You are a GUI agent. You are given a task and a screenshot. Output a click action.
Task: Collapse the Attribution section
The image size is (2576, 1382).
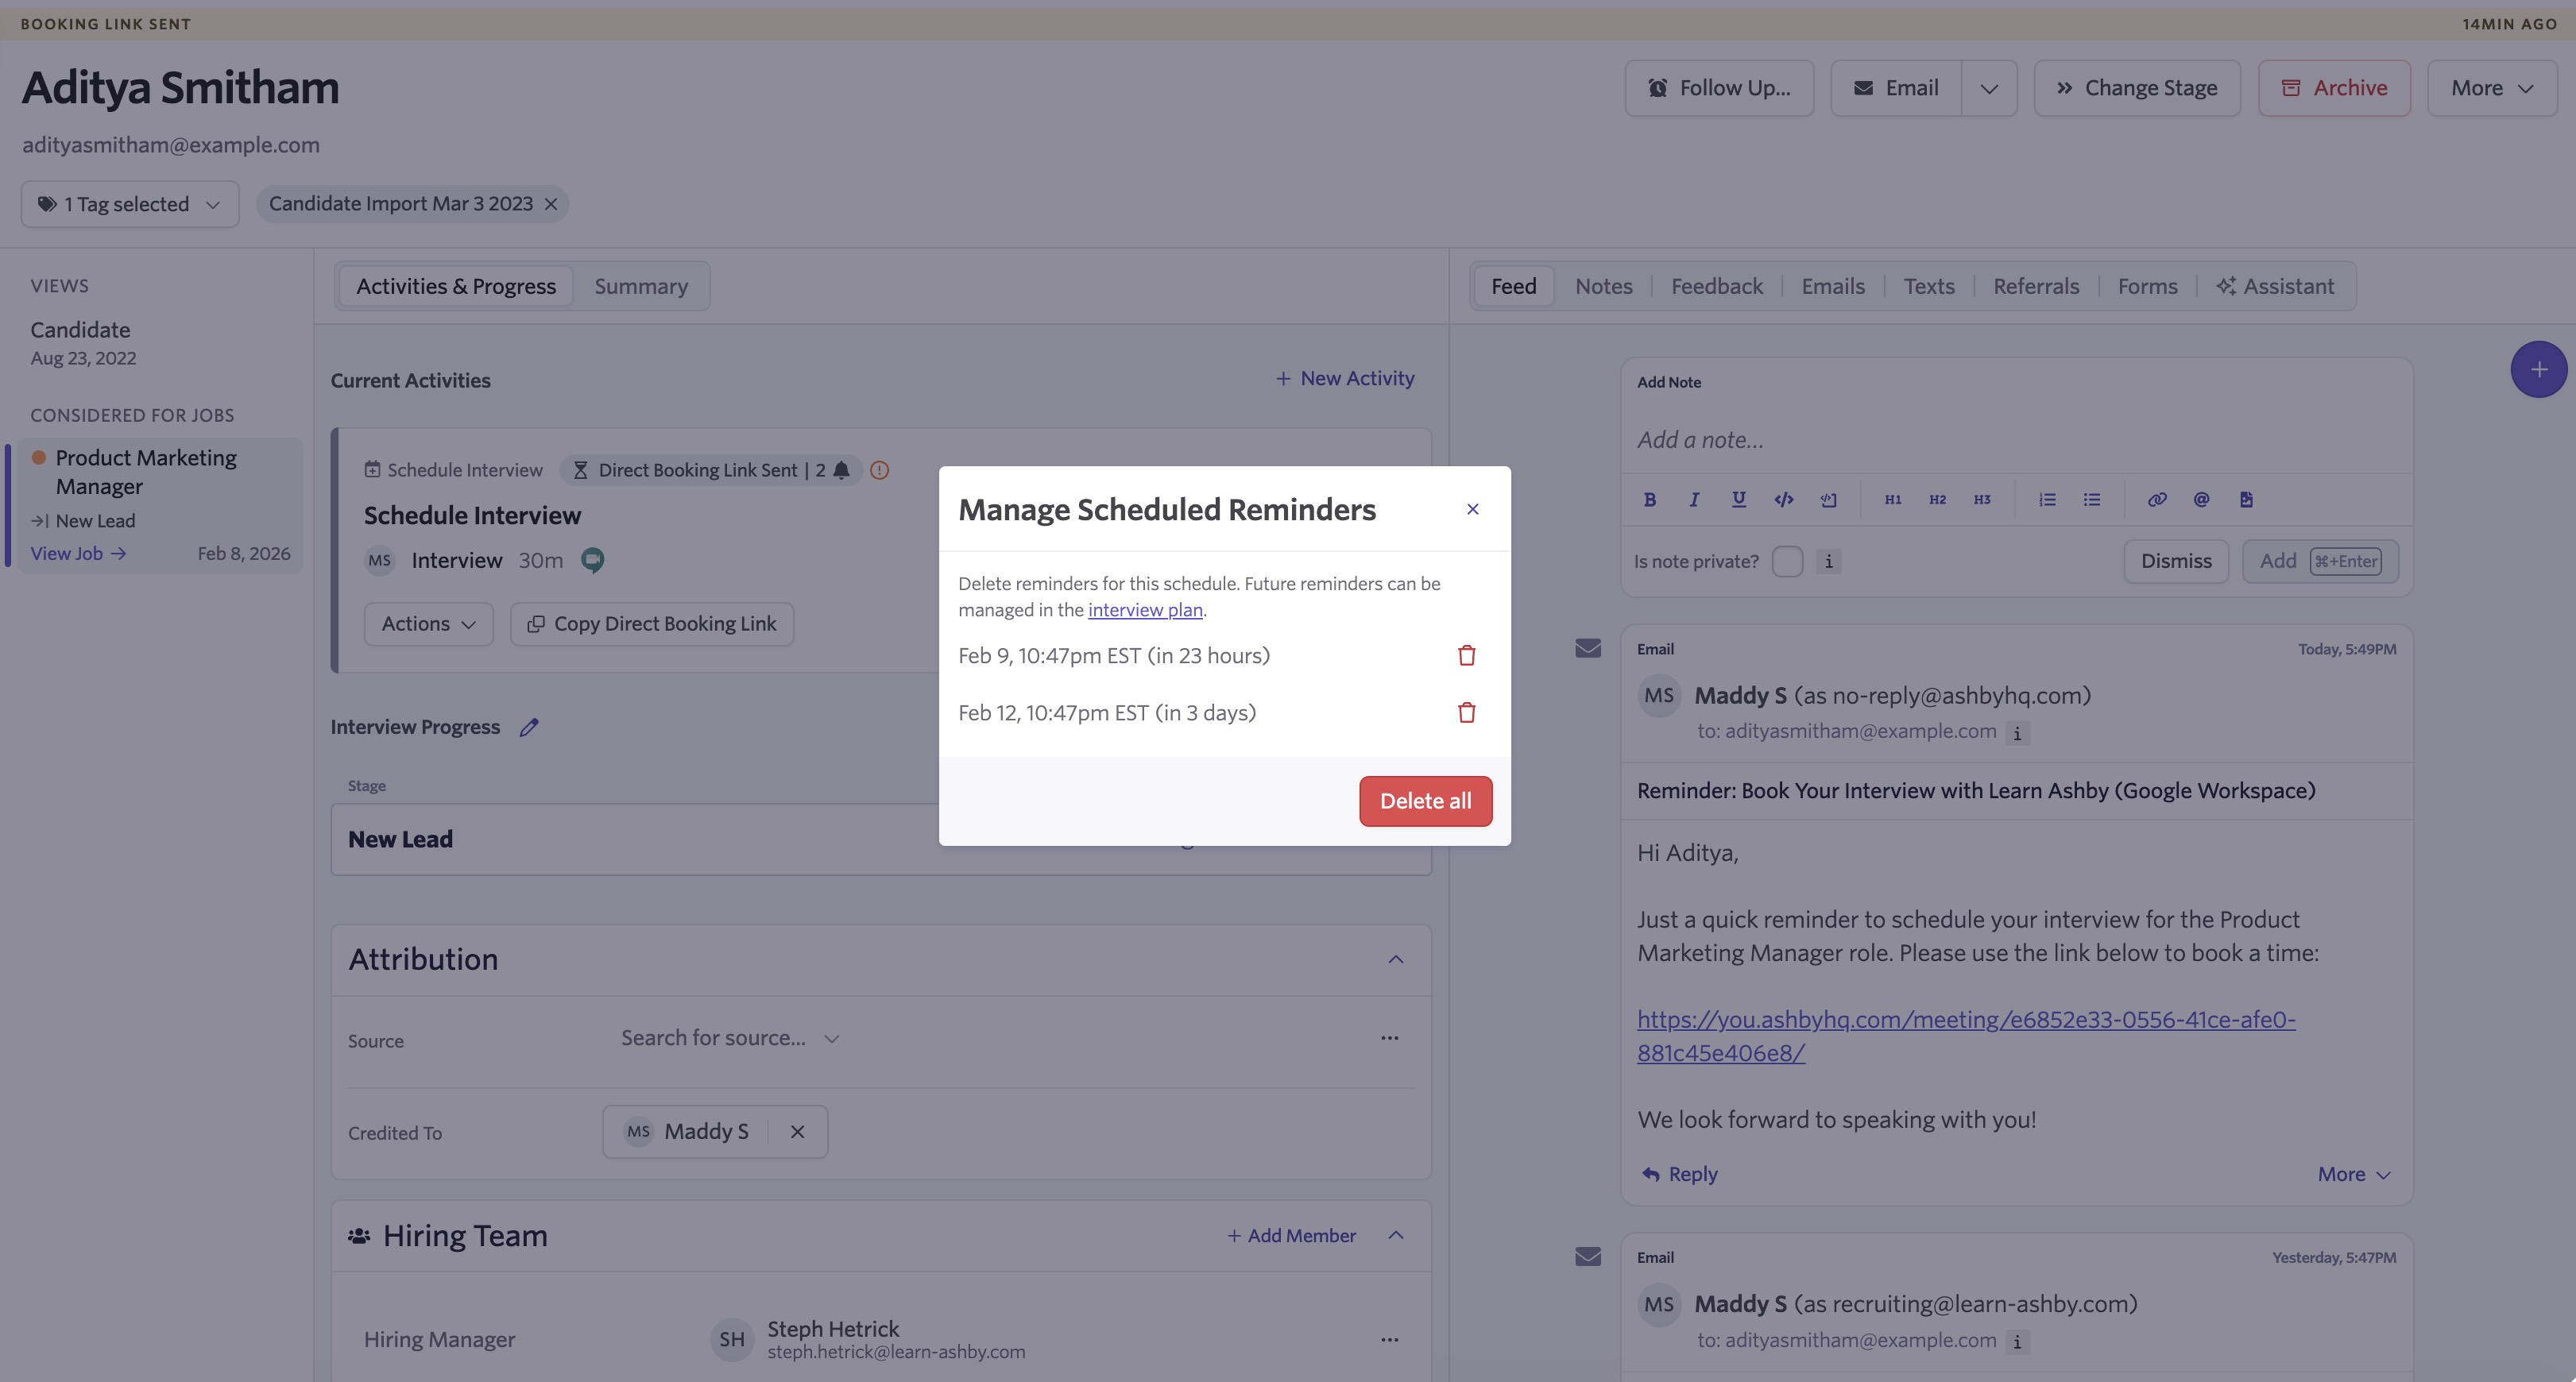(x=1396, y=959)
